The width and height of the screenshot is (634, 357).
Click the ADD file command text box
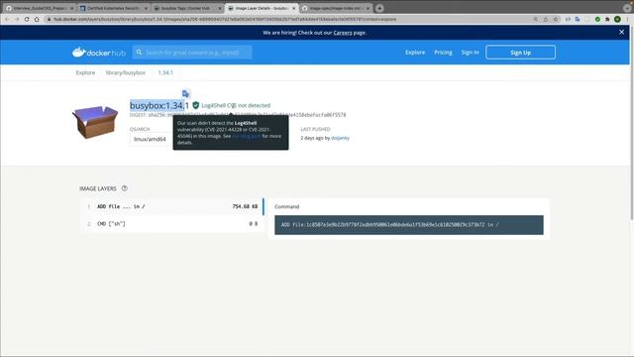(409, 225)
